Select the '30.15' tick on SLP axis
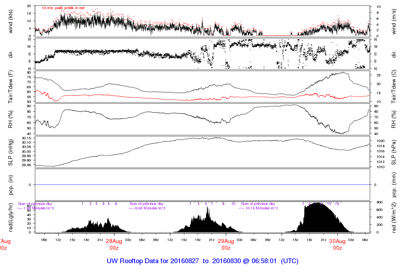Image resolution: width=405 pixels, height=277 pixels. [x=26, y=138]
